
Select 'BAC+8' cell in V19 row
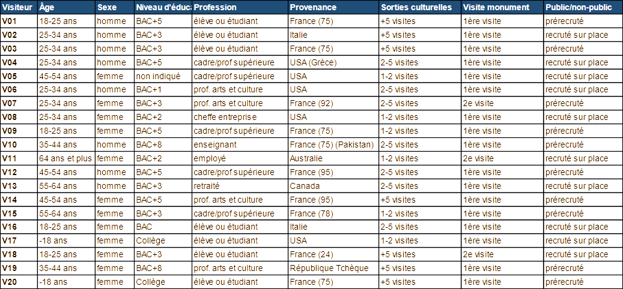click(163, 269)
